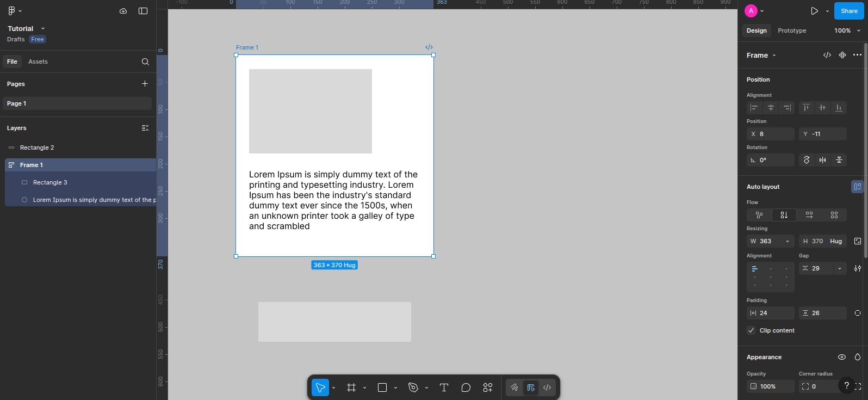Viewport: 868px width, 400px height.
Task: Set horizontal auto layout flow
Action: (809, 215)
